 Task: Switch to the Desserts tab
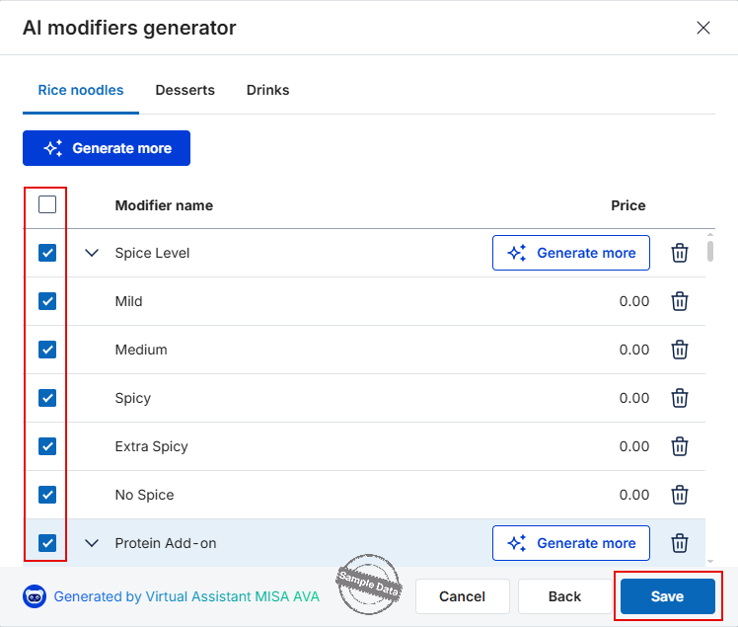[184, 90]
